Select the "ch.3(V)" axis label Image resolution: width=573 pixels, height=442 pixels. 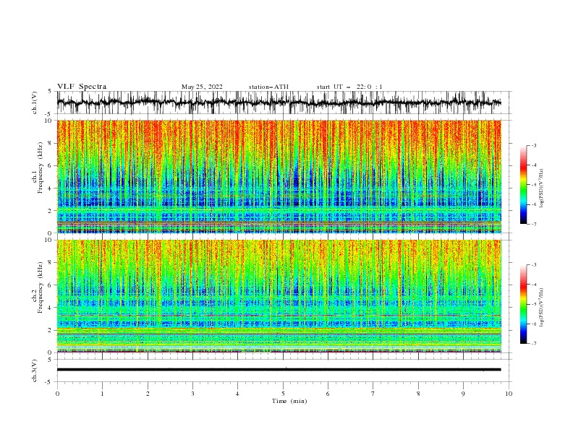click(35, 370)
